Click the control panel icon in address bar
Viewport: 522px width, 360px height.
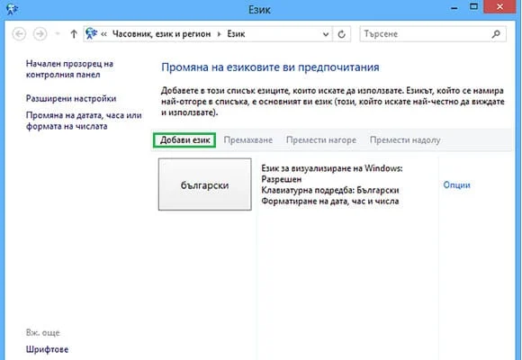pyautogui.click(x=91, y=33)
